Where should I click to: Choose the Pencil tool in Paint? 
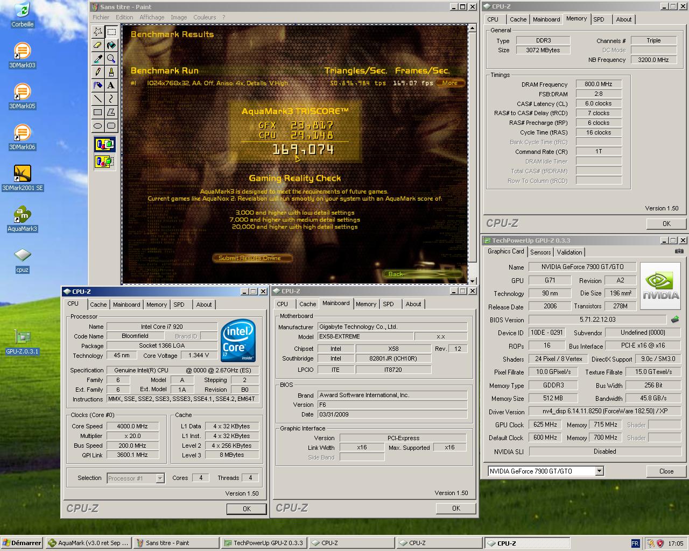[x=98, y=72]
